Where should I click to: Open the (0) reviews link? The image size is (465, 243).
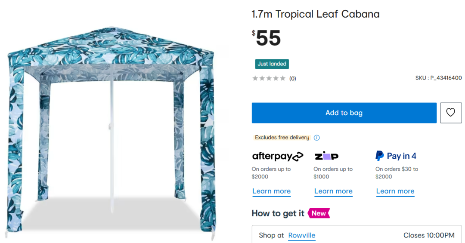(293, 78)
